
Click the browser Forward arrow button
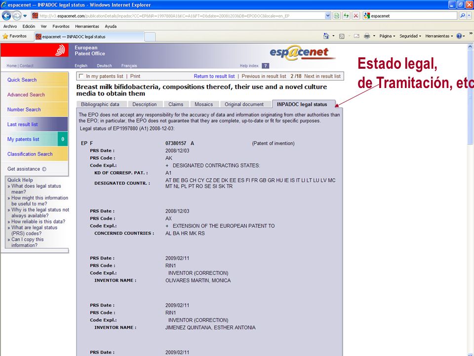(x=17, y=15)
